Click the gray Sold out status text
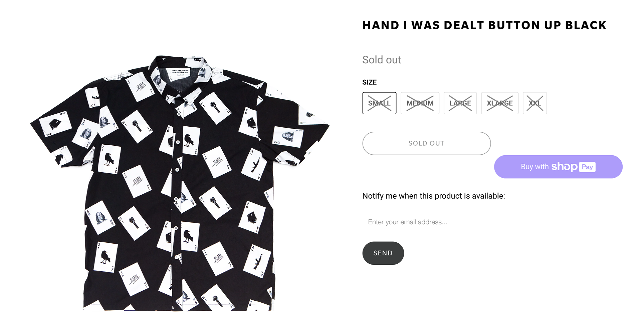Screen dimensions: 641x324 point(382,60)
